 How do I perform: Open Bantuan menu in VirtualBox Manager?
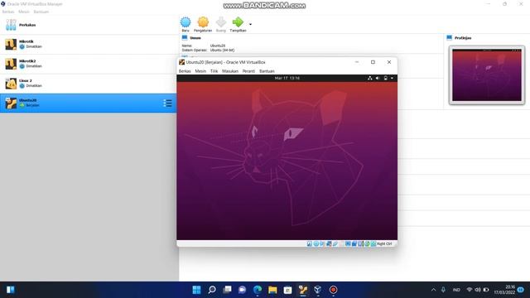coord(41,12)
